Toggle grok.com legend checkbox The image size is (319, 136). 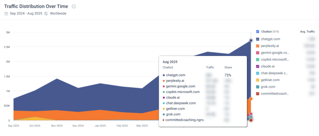point(257,87)
